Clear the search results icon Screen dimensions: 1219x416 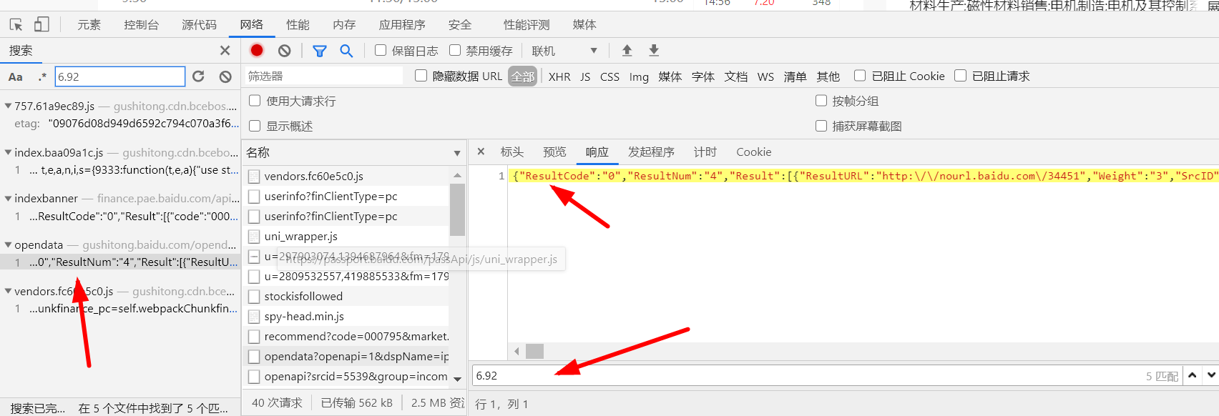(225, 76)
